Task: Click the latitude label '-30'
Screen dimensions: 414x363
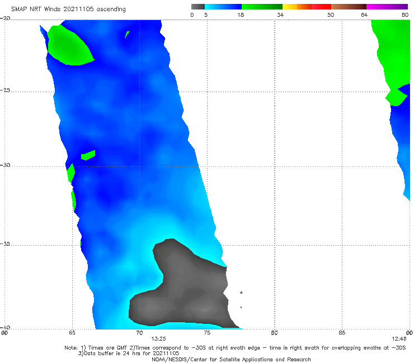Action: click(x=5, y=165)
